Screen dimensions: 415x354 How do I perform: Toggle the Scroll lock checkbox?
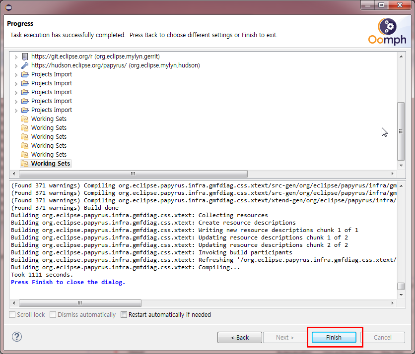[x=12, y=315]
